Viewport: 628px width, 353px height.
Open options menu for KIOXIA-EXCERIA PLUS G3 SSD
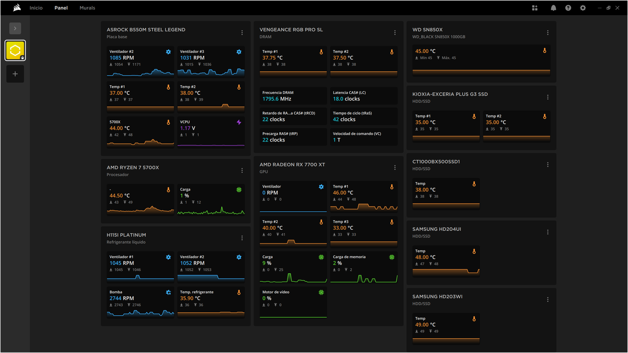548,97
